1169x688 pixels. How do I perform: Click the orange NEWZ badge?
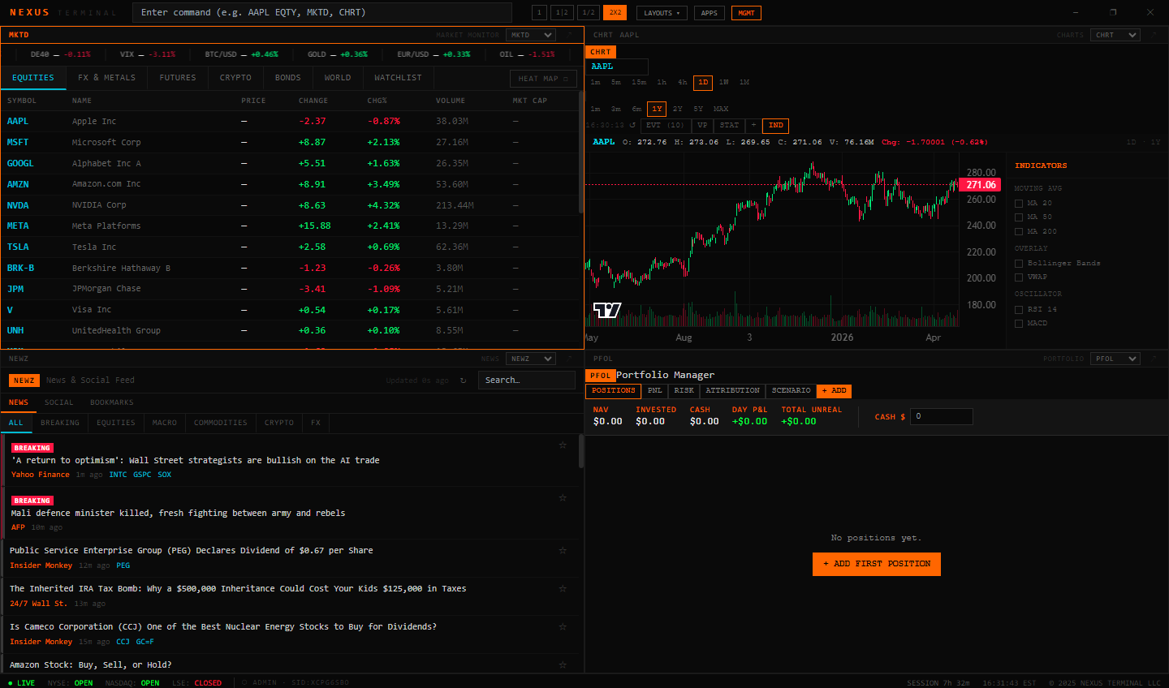pos(24,381)
